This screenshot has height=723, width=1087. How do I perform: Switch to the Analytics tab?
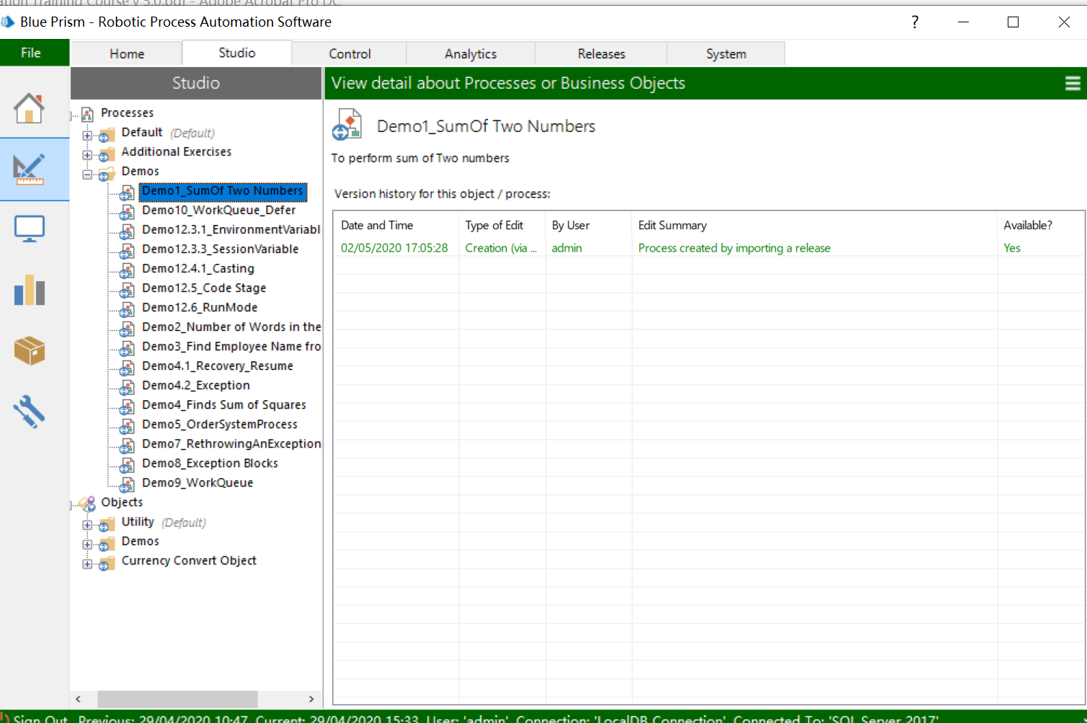(471, 53)
